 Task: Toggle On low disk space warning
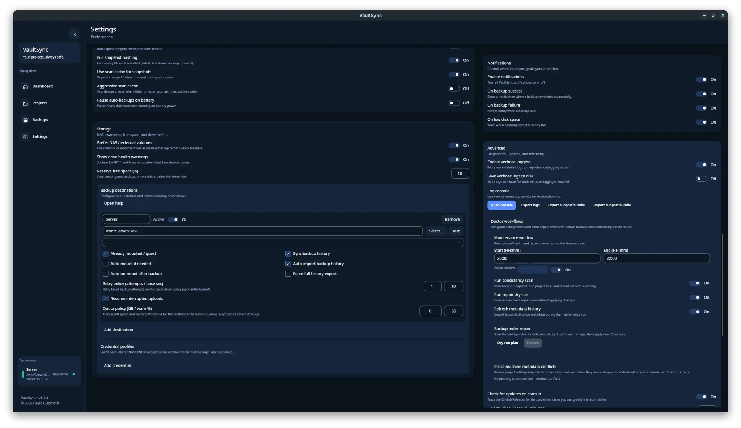[701, 122]
